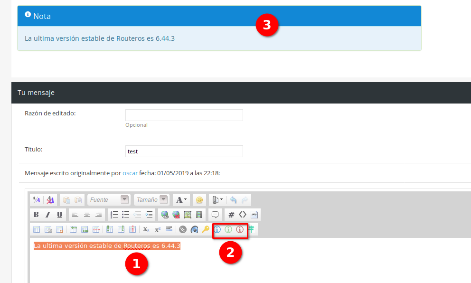
Task: Open the Fuente font dropdown
Action: pyautogui.click(x=109, y=200)
